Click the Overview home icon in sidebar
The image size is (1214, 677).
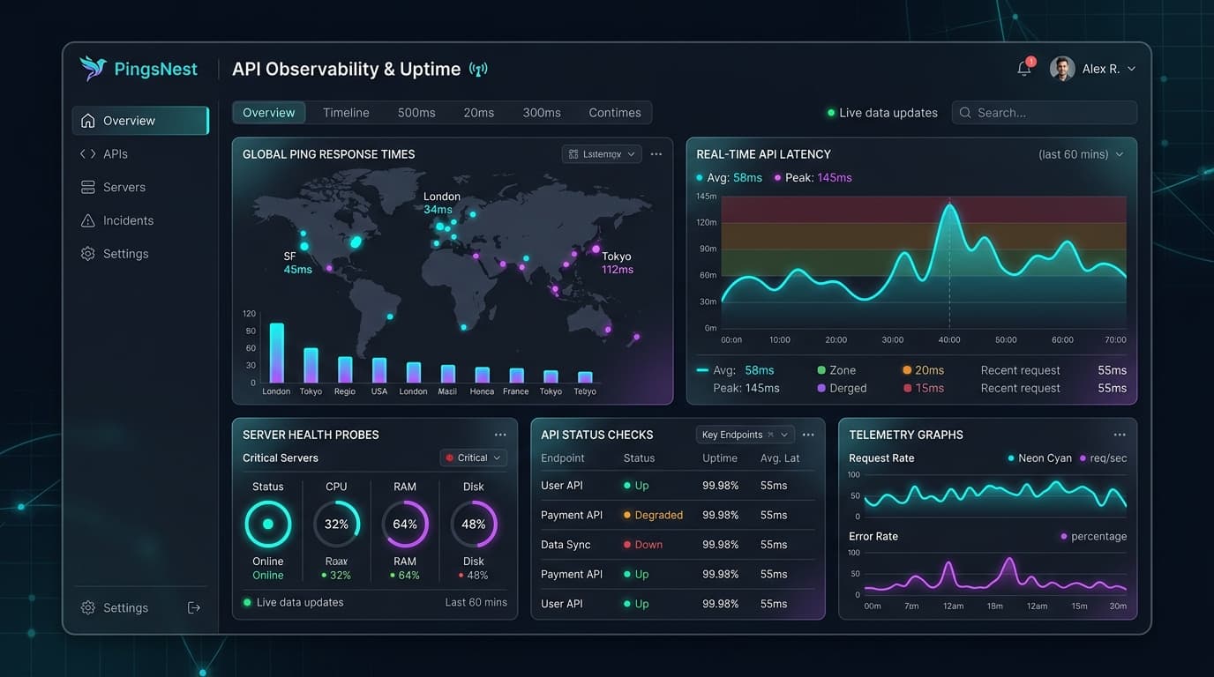87,121
